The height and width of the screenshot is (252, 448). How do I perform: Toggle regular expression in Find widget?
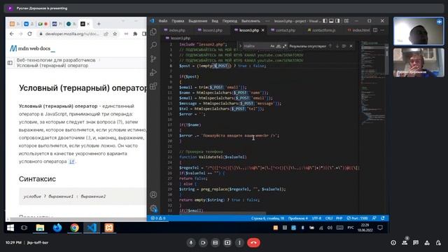coord(284,46)
